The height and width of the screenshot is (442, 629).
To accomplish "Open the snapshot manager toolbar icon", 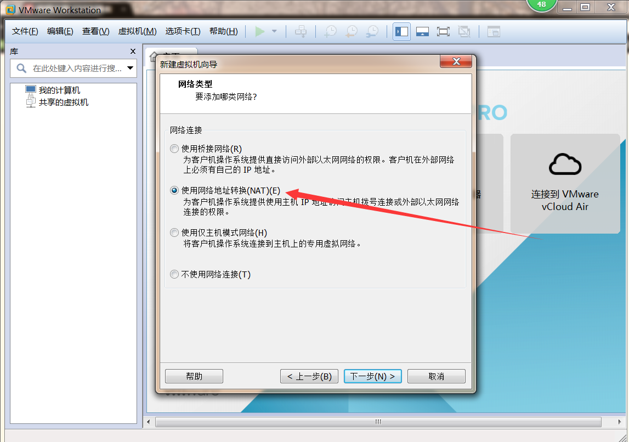I will (372, 31).
